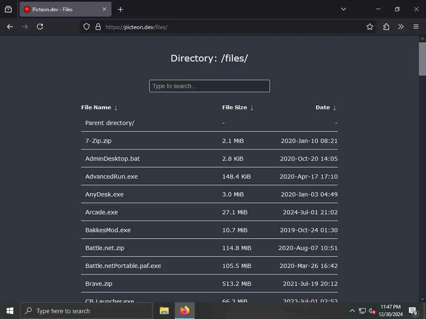Bookmark this page with star icon
Image resolution: width=426 pixels, height=319 pixels.
pos(369,27)
